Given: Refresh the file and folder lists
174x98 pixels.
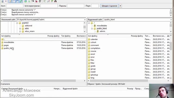Looking at the screenshot, I should pyautogui.click(x=26, y=1).
